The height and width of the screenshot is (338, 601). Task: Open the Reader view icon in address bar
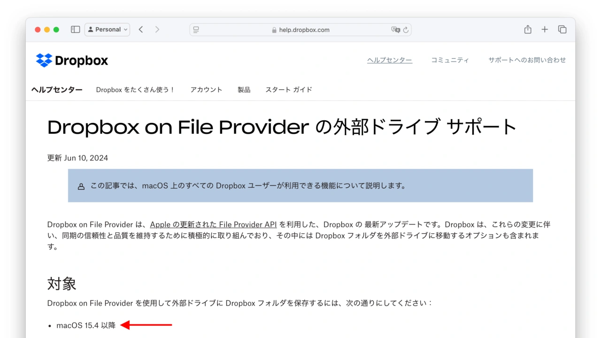coord(196,30)
